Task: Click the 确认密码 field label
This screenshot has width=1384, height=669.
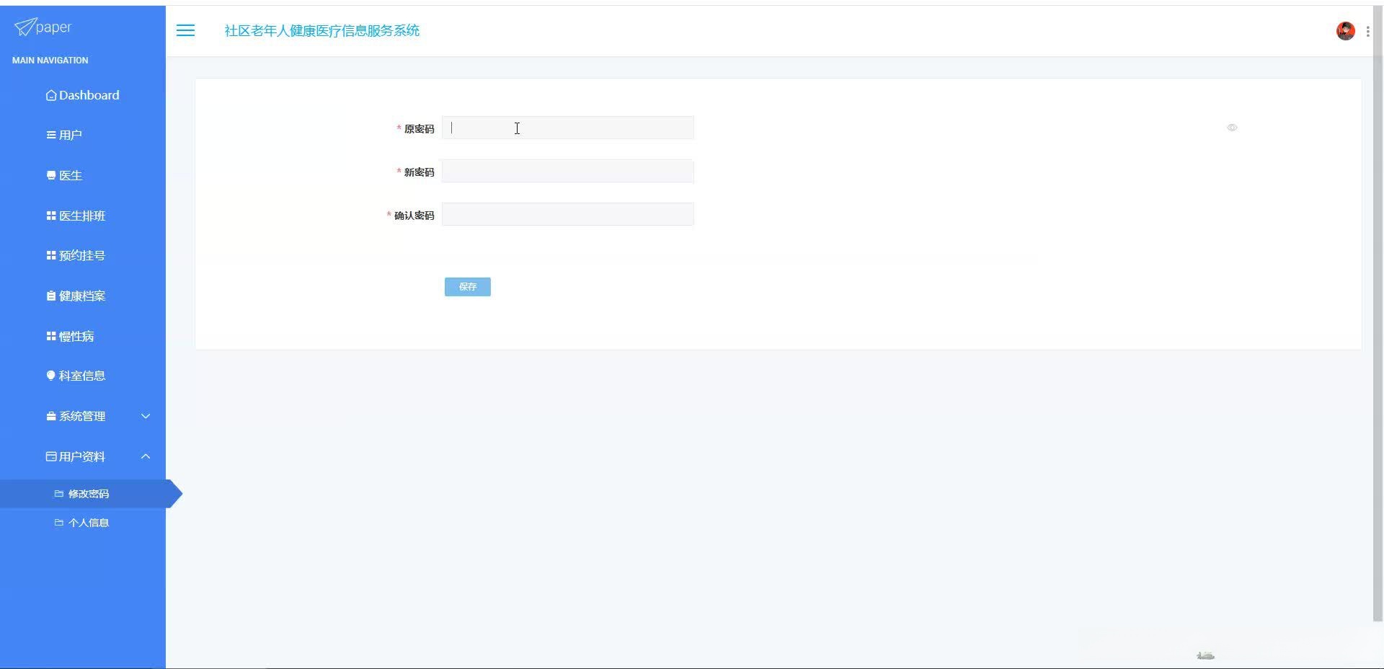Action: tap(414, 216)
